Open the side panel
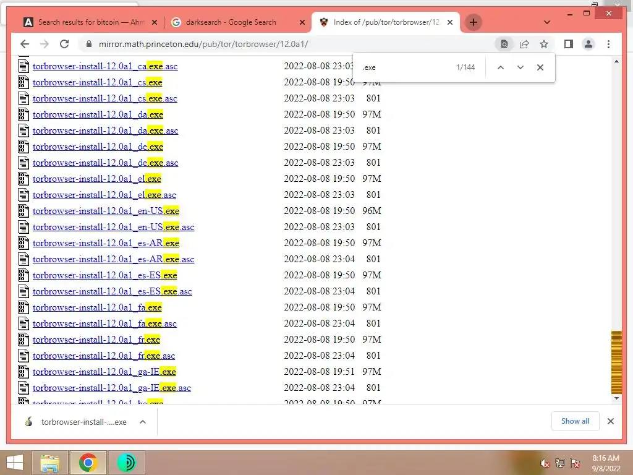The image size is (633, 475). point(569,44)
